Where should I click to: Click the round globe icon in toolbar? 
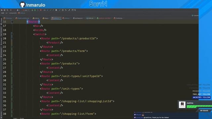coord(56,10)
